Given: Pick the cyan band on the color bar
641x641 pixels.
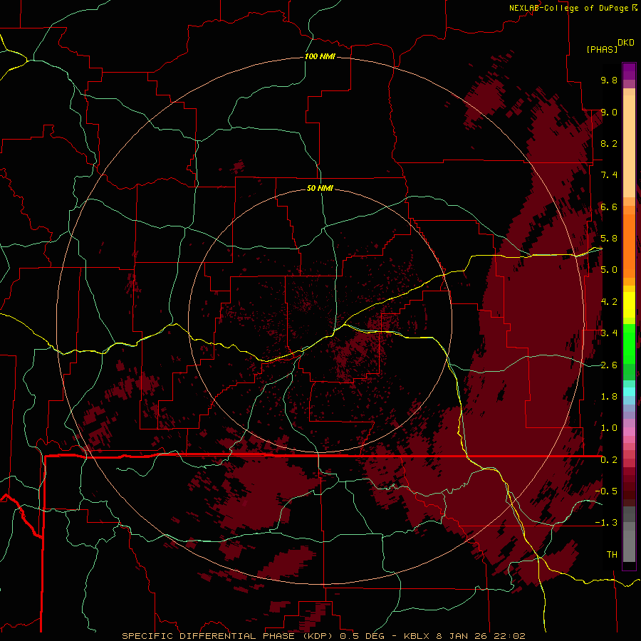Looking at the screenshot, I should [629, 391].
